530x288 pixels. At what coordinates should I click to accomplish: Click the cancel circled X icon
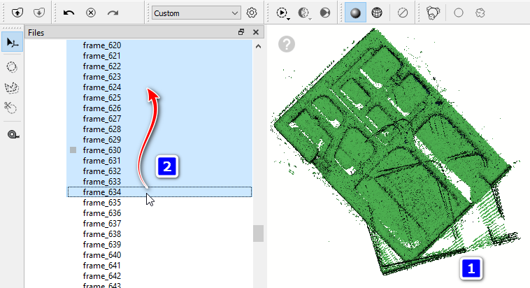click(x=91, y=13)
